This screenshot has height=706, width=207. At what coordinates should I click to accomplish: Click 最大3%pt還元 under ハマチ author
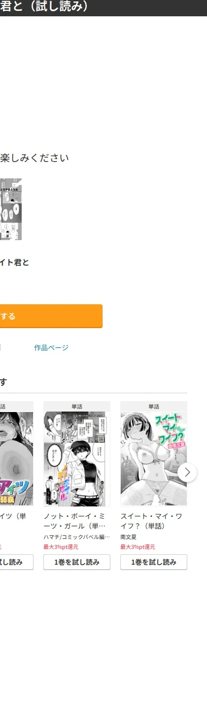[x=61, y=547]
